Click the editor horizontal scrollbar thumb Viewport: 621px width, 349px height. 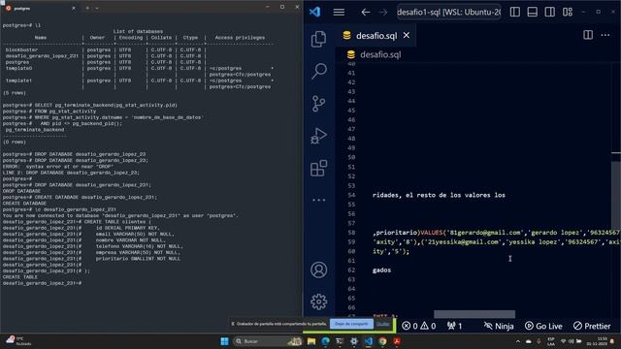(474, 314)
